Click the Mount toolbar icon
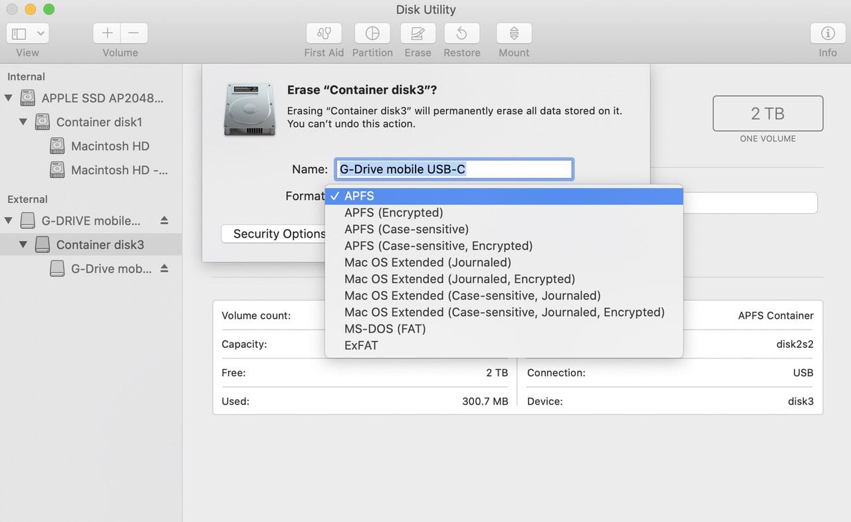 [x=514, y=33]
